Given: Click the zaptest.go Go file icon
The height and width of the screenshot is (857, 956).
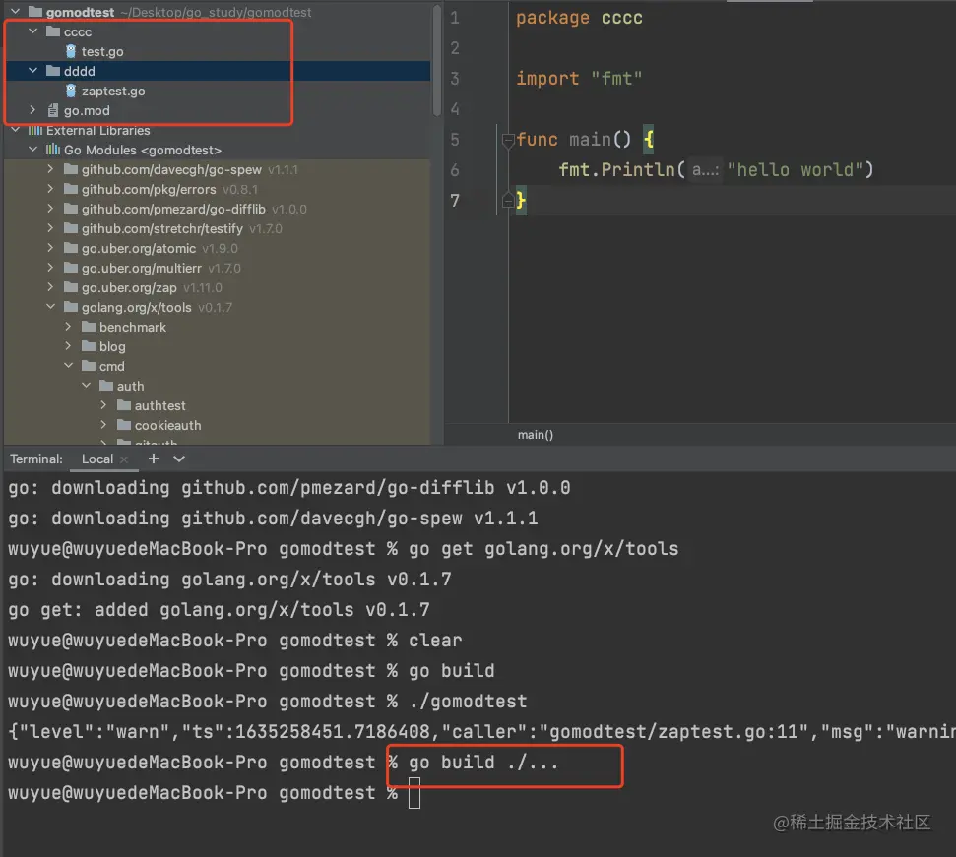Looking at the screenshot, I should (x=71, y=91).
